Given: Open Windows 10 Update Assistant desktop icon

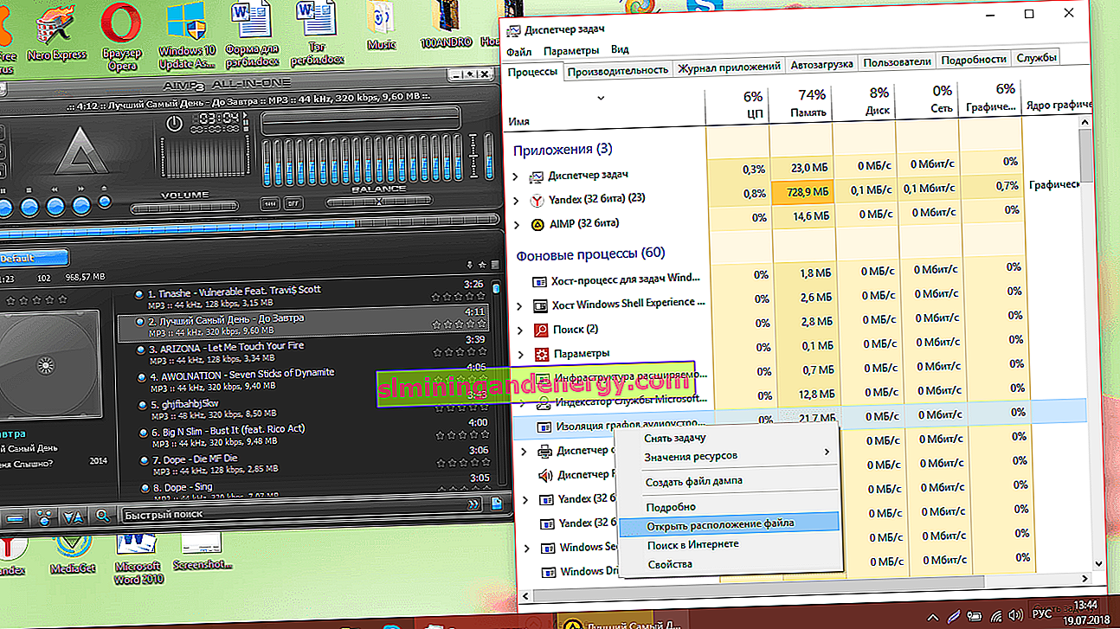Looking at the screenshot, I should (187, 35).
